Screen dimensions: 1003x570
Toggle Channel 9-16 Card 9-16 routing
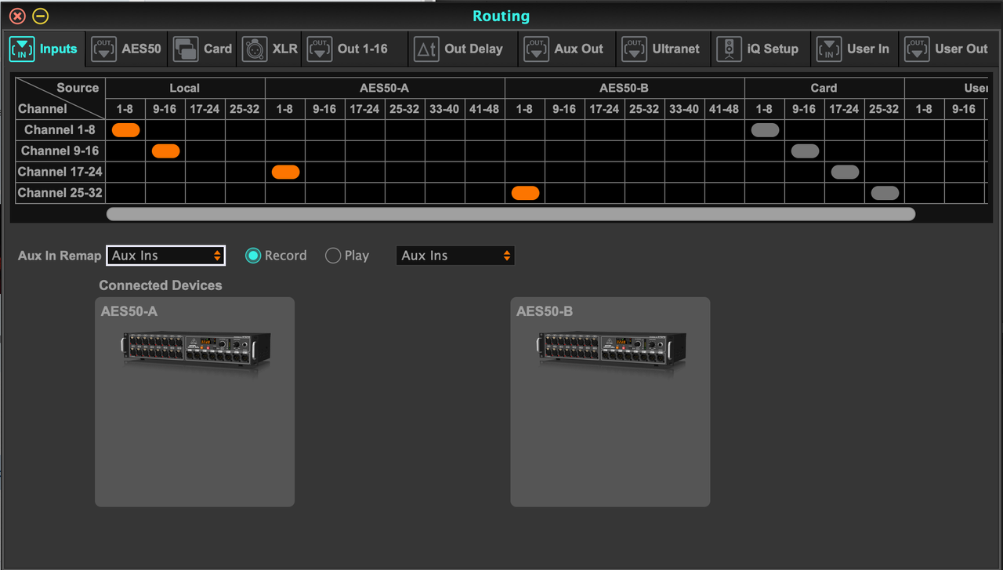pos(805,151)
